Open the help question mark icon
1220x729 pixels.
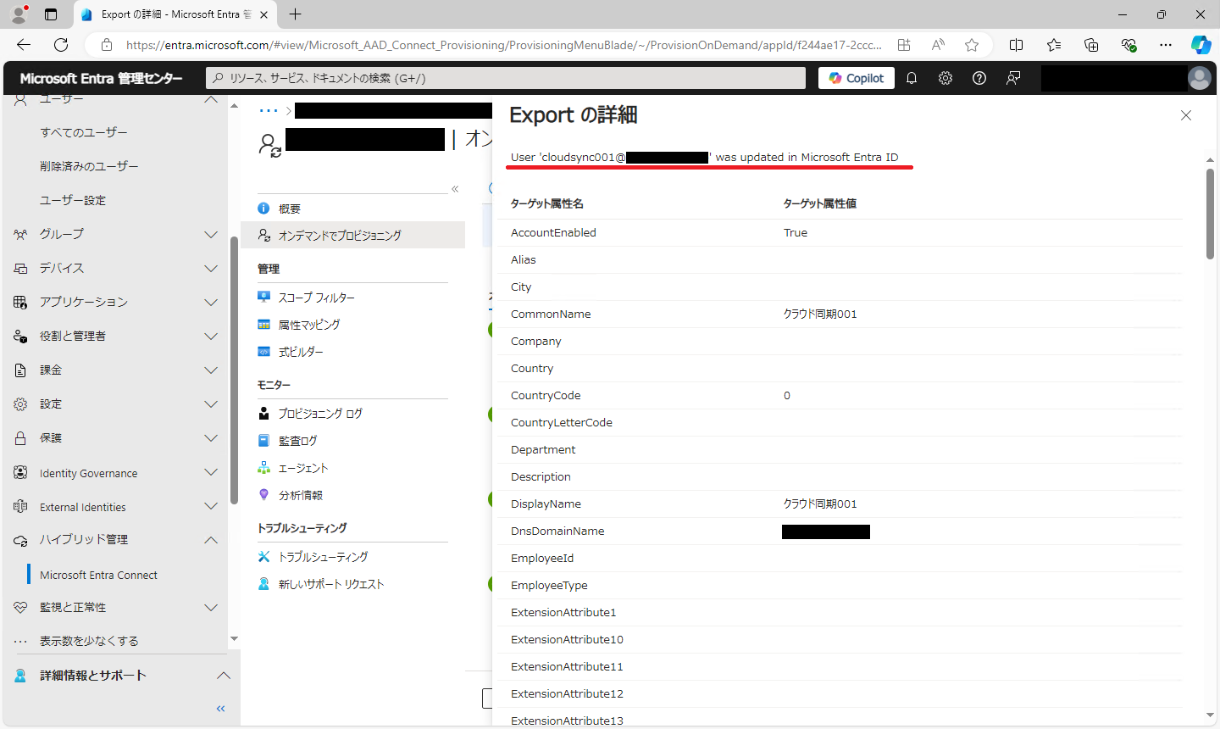point(979,78)
